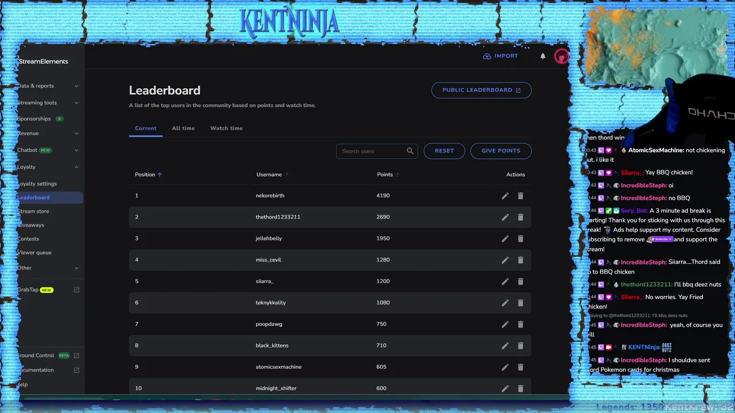Open the user profile avatar
The height and width of the screenshot is (413, 735).
point(561,56)
